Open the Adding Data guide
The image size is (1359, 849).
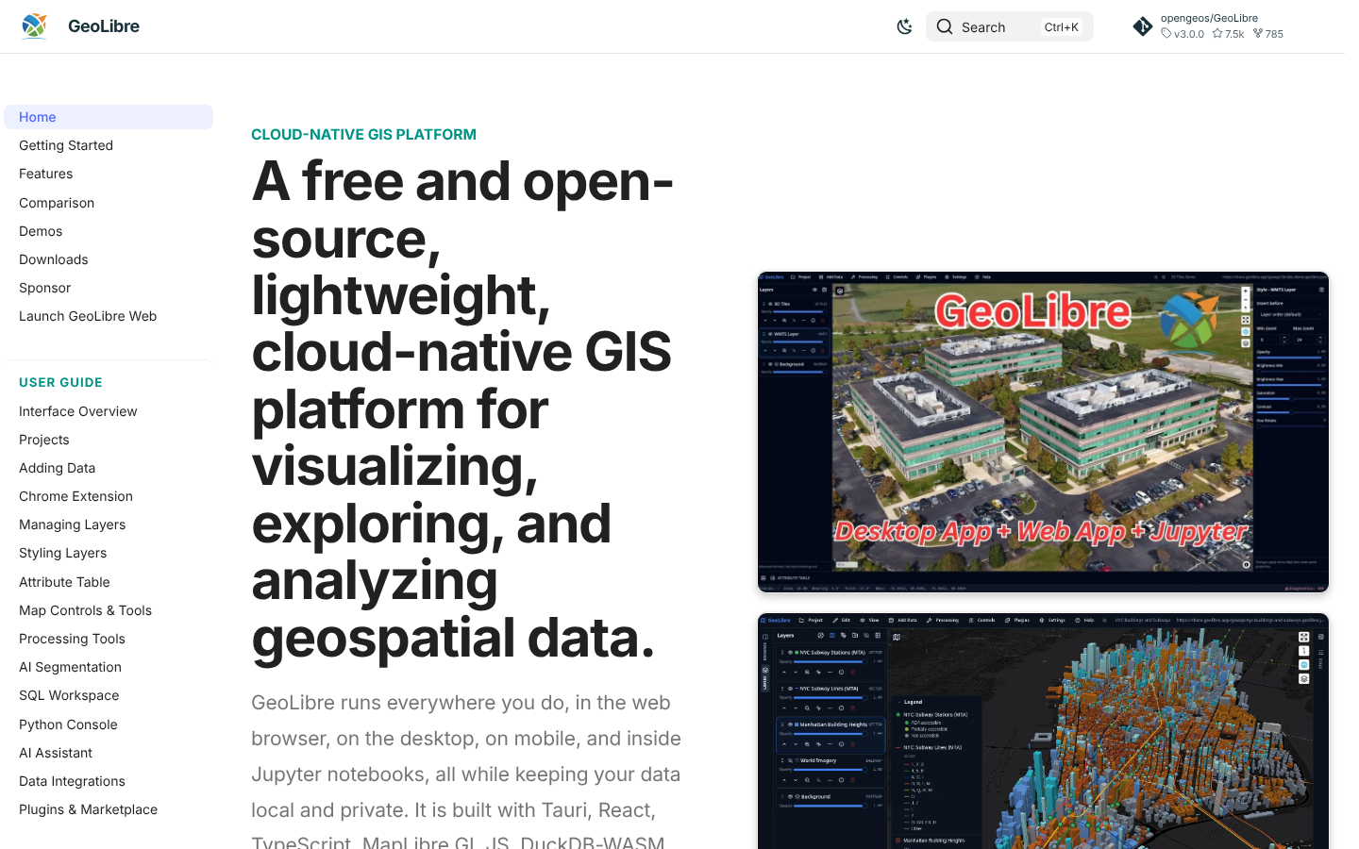coord(58,468)
